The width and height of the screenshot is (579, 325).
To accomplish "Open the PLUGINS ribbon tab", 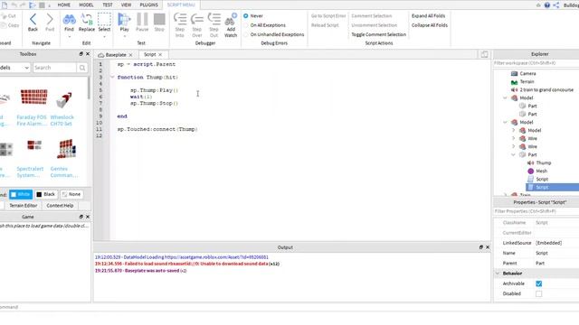I will [148, 5].
